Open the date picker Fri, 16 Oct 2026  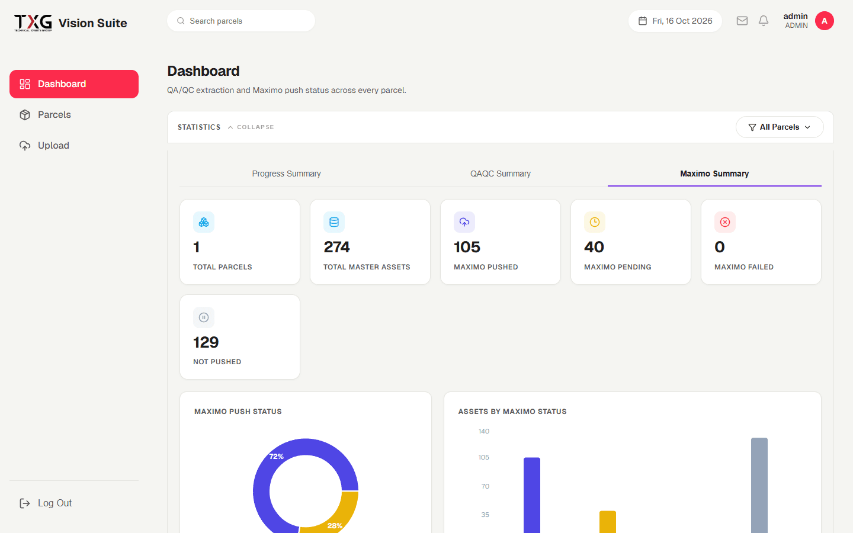tap(675, 21)
